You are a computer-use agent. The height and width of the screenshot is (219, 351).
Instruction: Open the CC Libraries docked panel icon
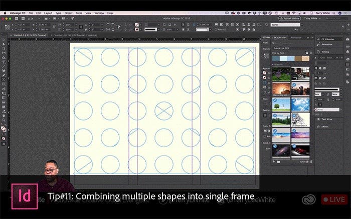[x=328, y=37]
